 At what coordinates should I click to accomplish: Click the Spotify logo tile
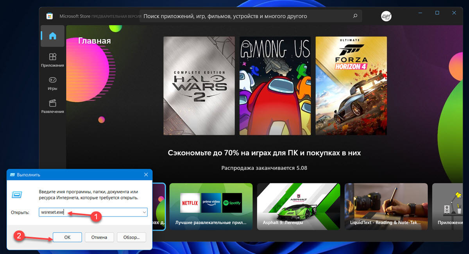coord(232,203)
